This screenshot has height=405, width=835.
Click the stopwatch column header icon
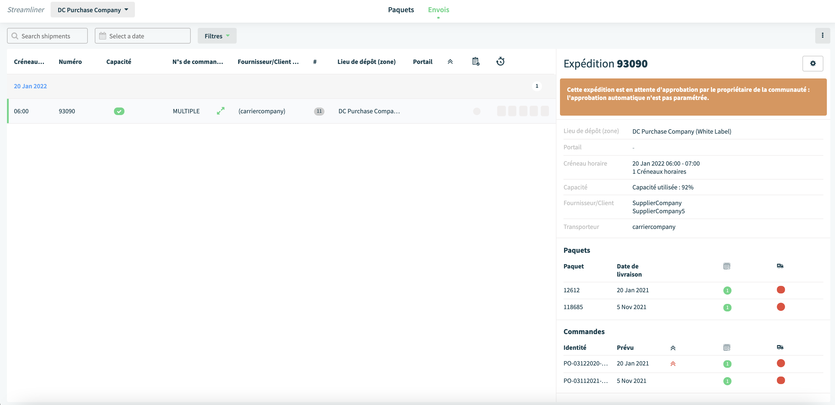click(x=500, y=61)
